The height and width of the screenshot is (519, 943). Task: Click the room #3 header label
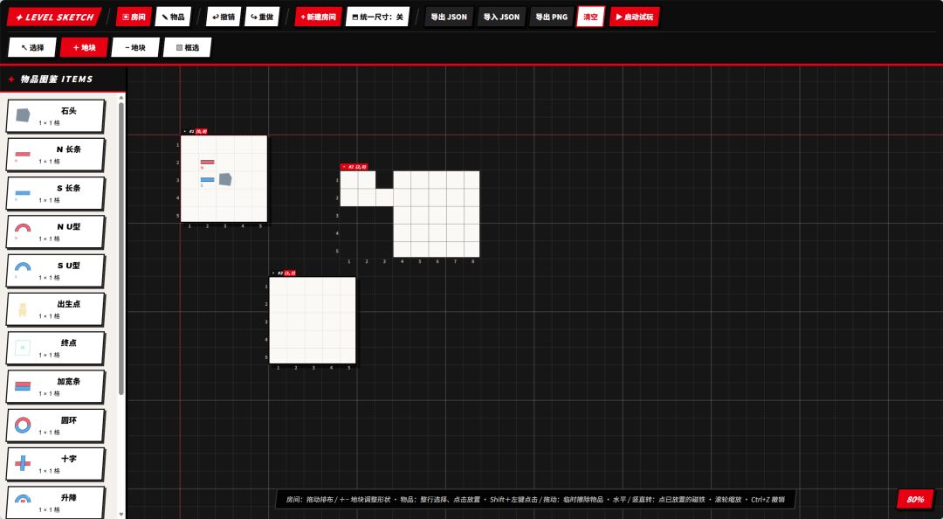283,273
